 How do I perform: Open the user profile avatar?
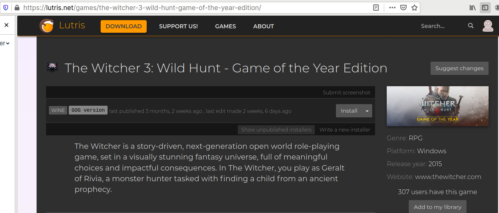coord(488,26)
